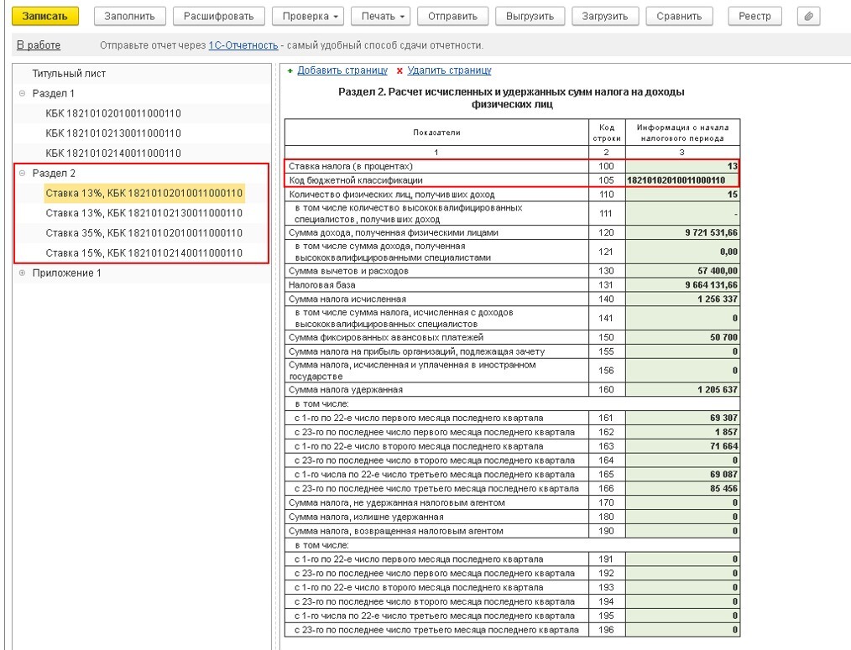Screen dimensions: 851x650
Task: Click the green plus add-page icon
Action: (290, 70)
